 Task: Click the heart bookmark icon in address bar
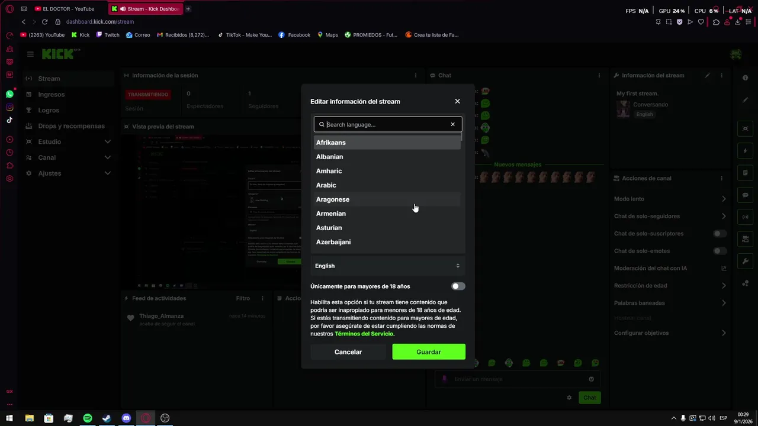tap(701, 22)
